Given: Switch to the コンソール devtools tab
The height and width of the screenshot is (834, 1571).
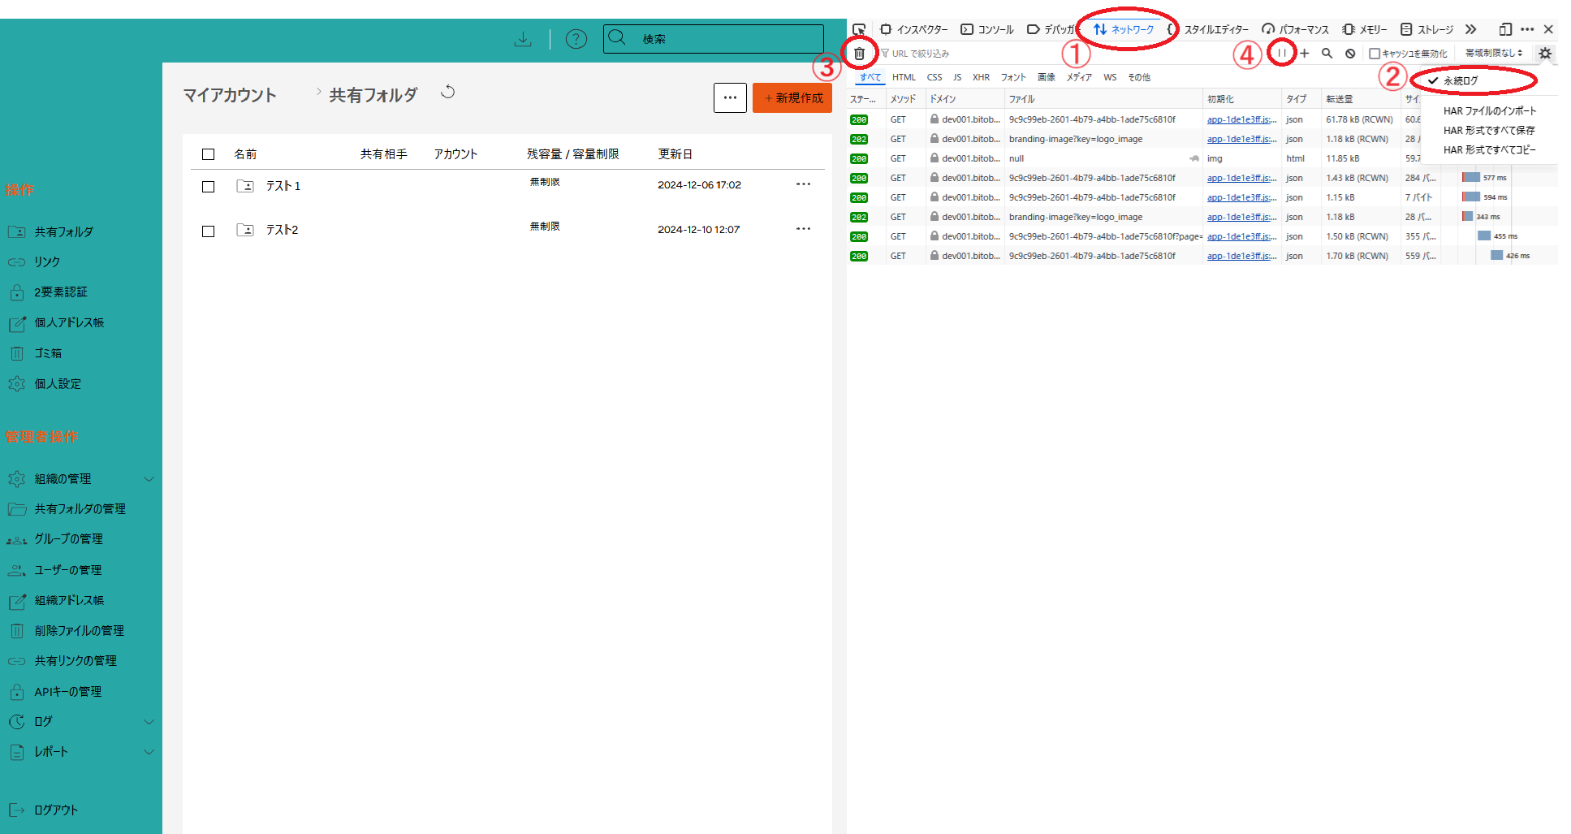Looking at the screenshot, I should click(x=987, y=29).
